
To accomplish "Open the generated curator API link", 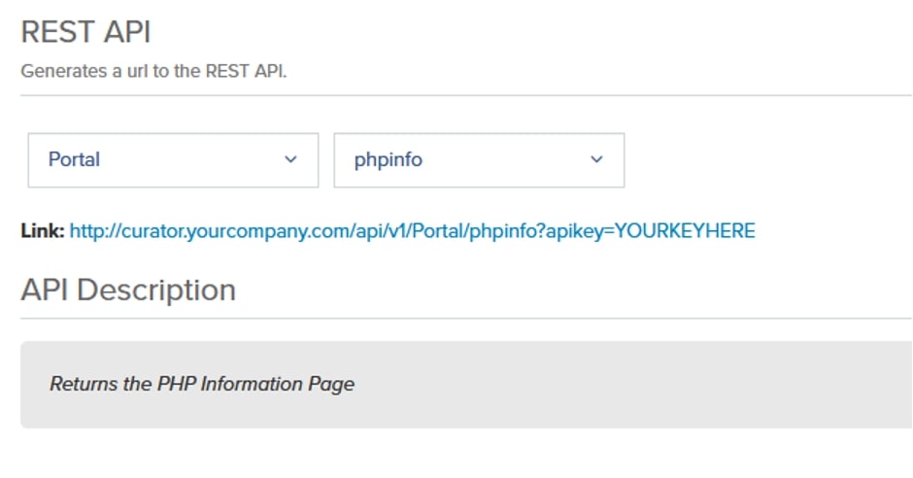I will click(x=412, y=231).
